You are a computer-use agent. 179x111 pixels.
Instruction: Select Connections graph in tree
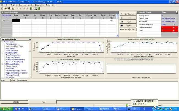click(10, 77)
